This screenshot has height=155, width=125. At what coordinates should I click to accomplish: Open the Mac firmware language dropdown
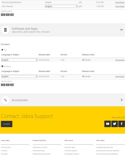19,60
